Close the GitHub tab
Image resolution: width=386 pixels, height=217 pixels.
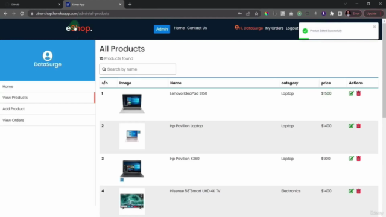tap(59, 4)
